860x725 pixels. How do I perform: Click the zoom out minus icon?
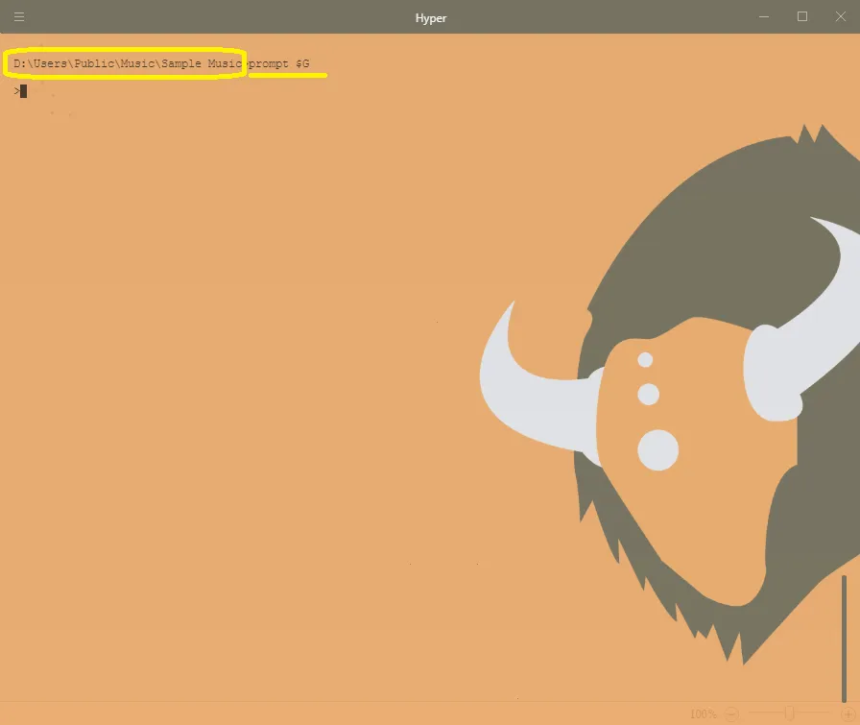731,713
